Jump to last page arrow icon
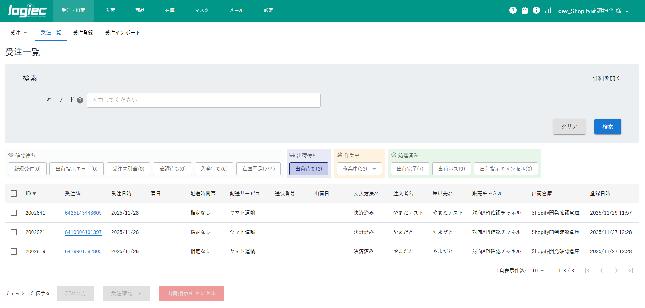Viewport: 645px width, 308px height. pyautogui.click(x=630, y=271)
